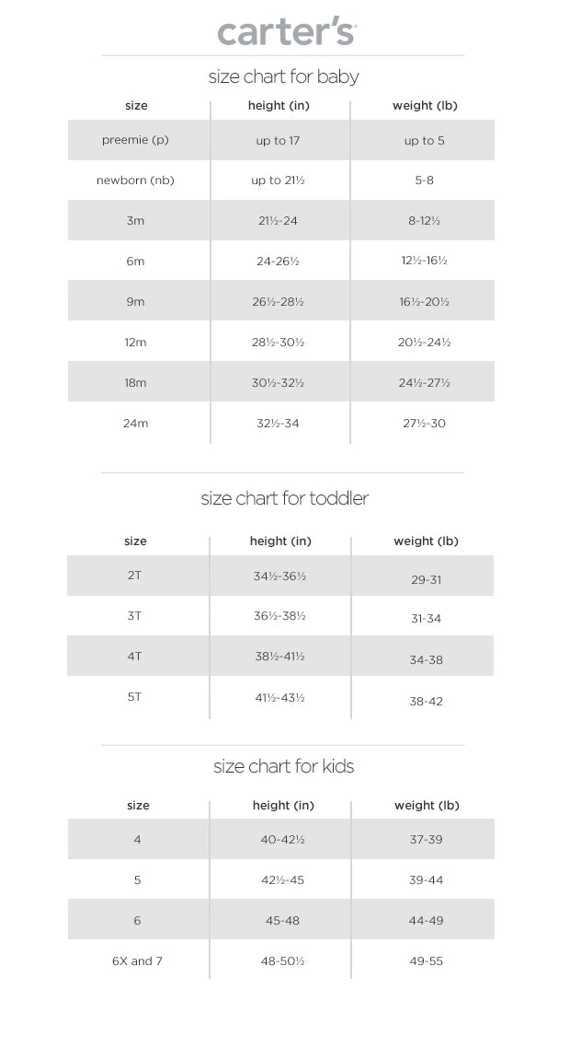This screenshot has width=570, height=1059.
Task: Click the "6X and 7" kids size
Action: [x=137, y=960]
